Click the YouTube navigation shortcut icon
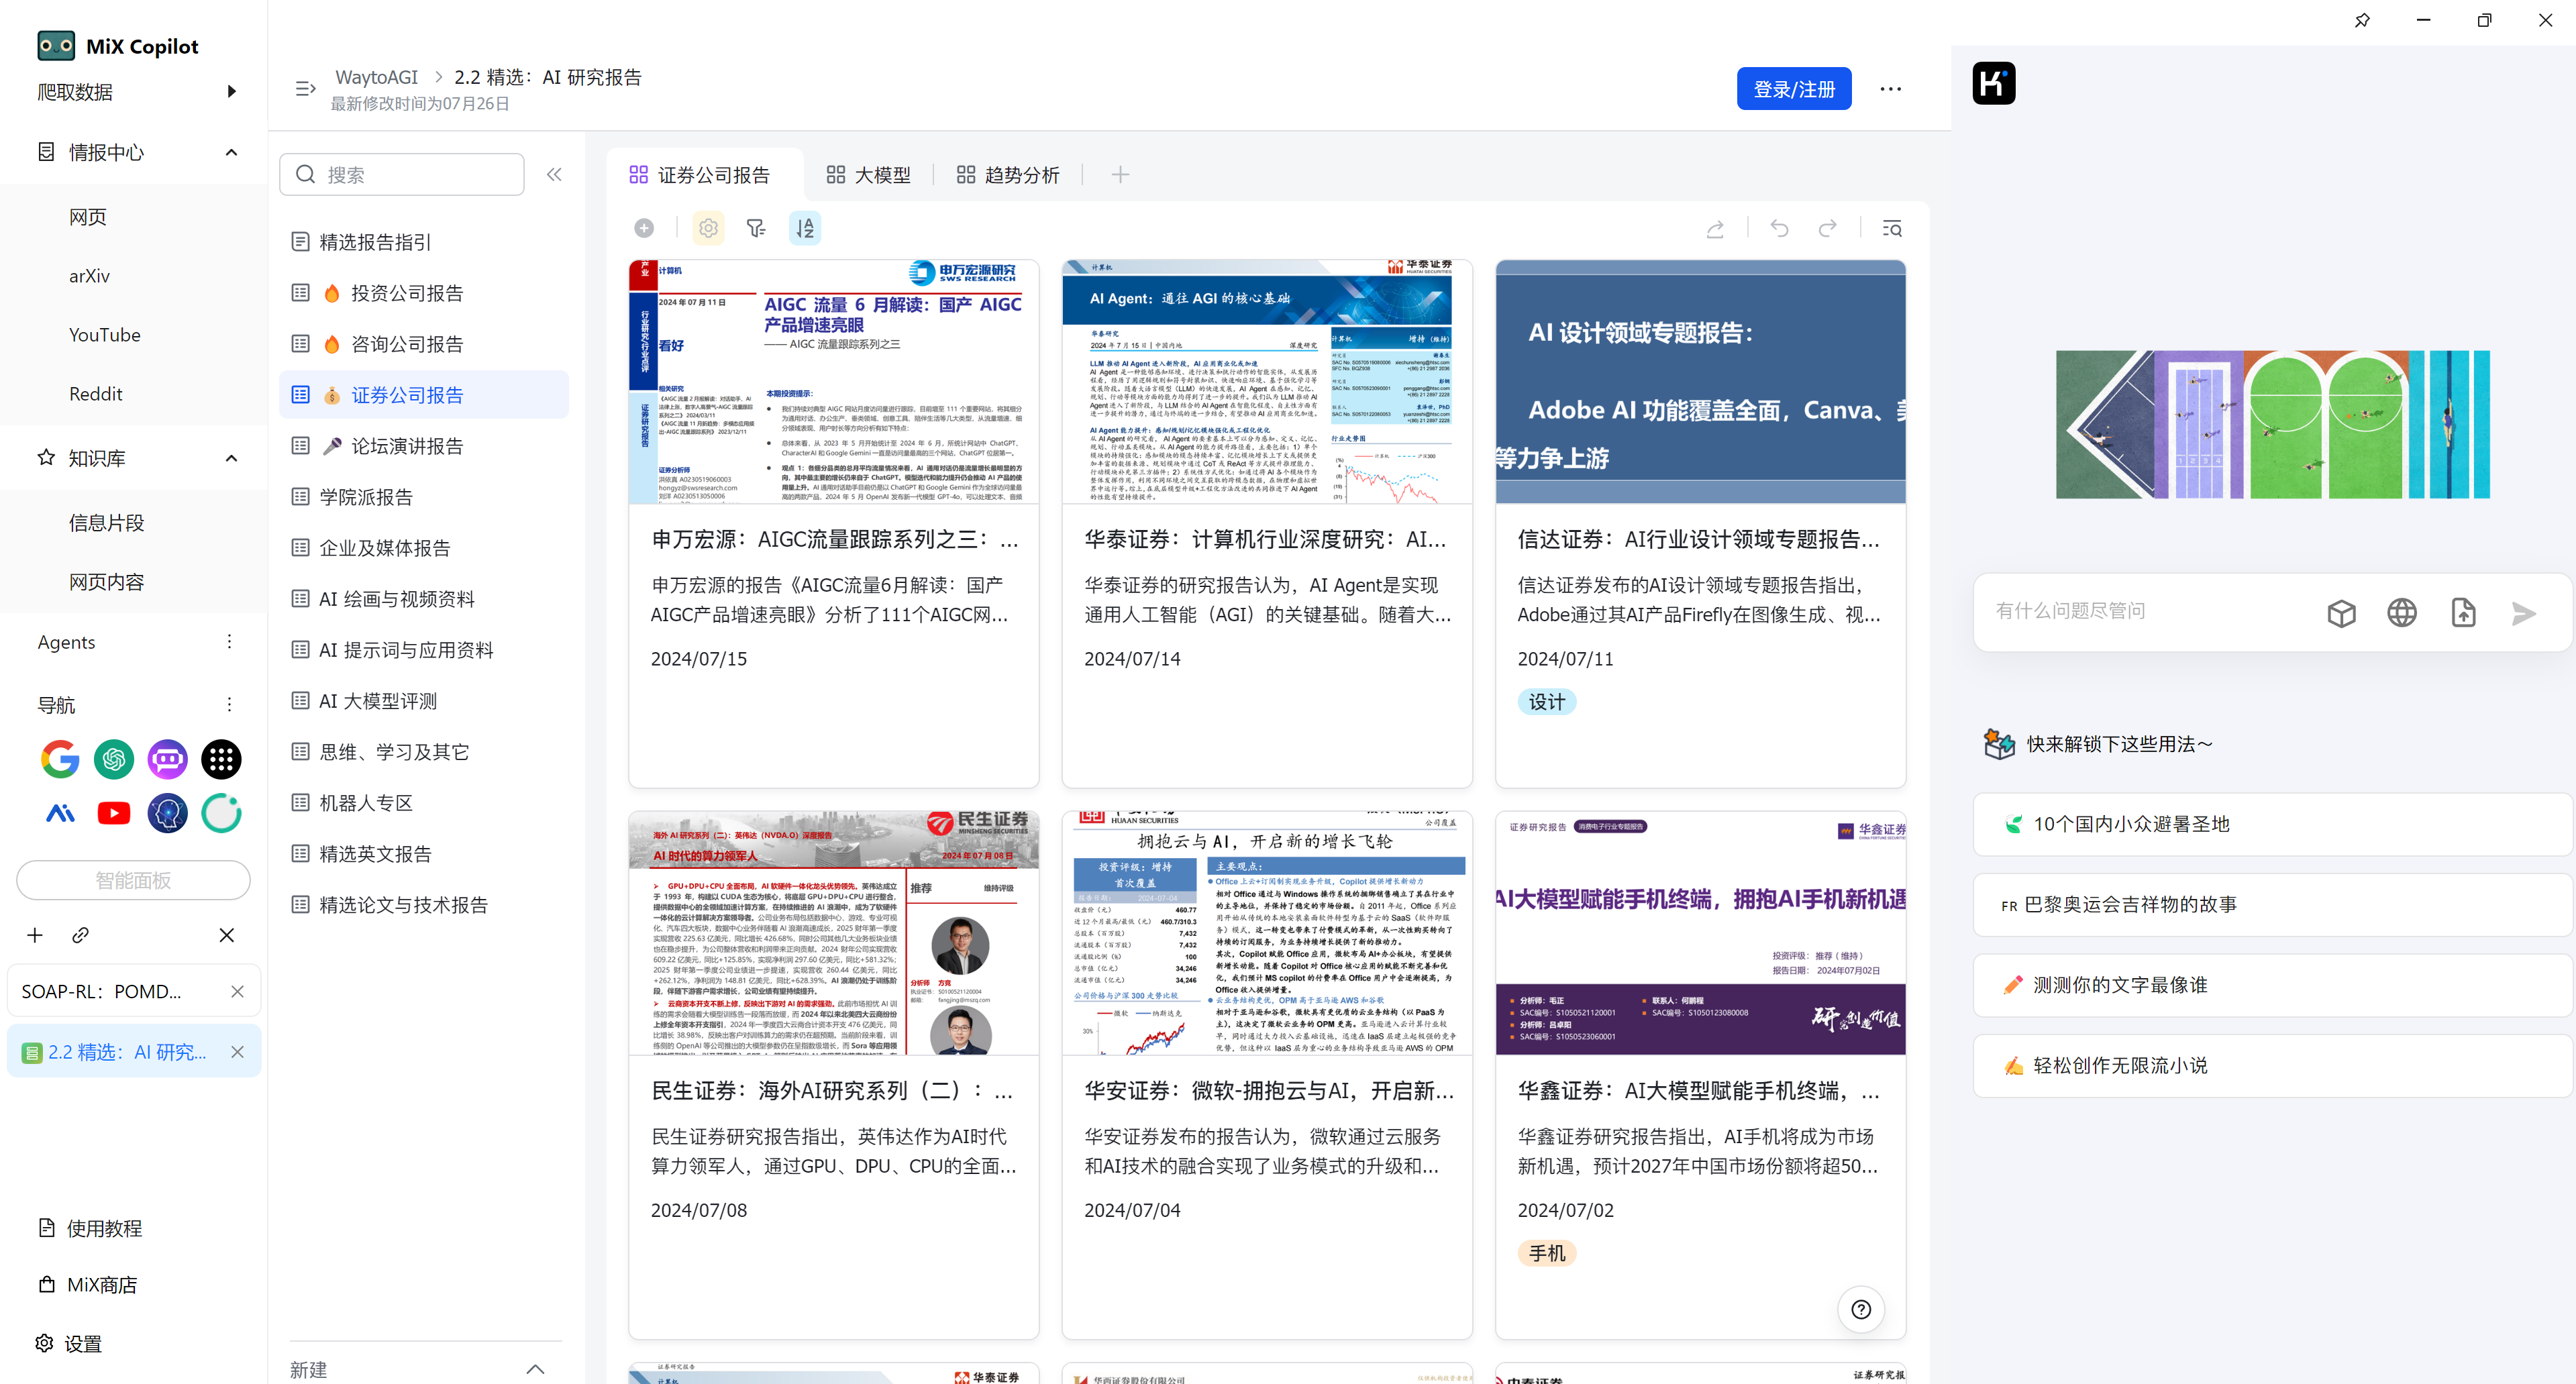Viewport: 2576px width, 1384px height. click(114, 813)
